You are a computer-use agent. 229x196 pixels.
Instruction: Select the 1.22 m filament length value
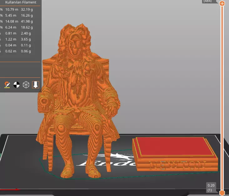click(11, 39)
